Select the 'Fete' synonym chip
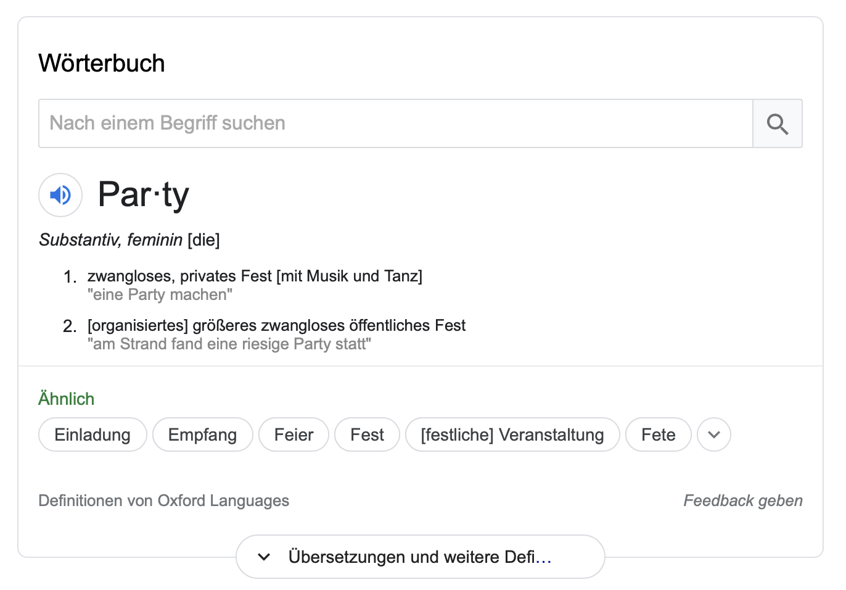Image resolution: width=846 pixels, height=590 pixels. [x=659, y=434]
